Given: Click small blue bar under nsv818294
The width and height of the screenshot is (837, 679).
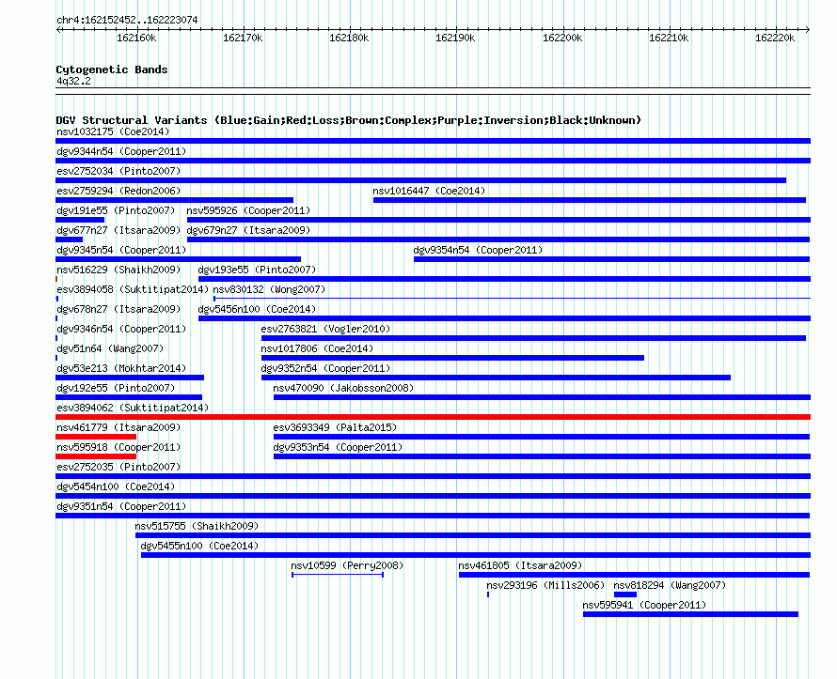Looking at the screenshot, I should pyautogui.click(x=625, y=594).
